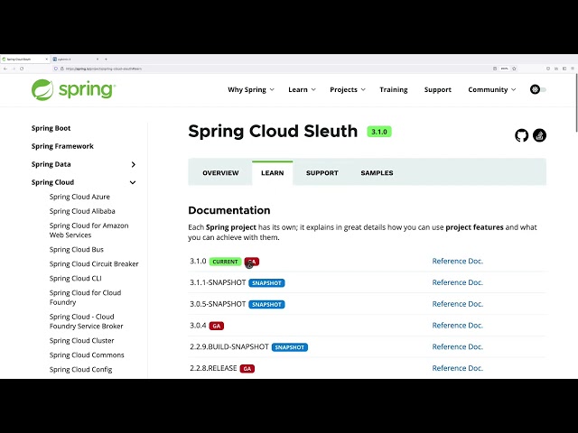Image resolution: width=578 pixels, height=433 pixels.
Task: Open Spring Cloud Bus
Action: tap(76, 249)
